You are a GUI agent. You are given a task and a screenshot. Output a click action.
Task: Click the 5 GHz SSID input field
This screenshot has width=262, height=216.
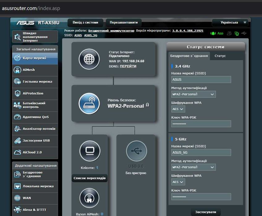[201, 152]
